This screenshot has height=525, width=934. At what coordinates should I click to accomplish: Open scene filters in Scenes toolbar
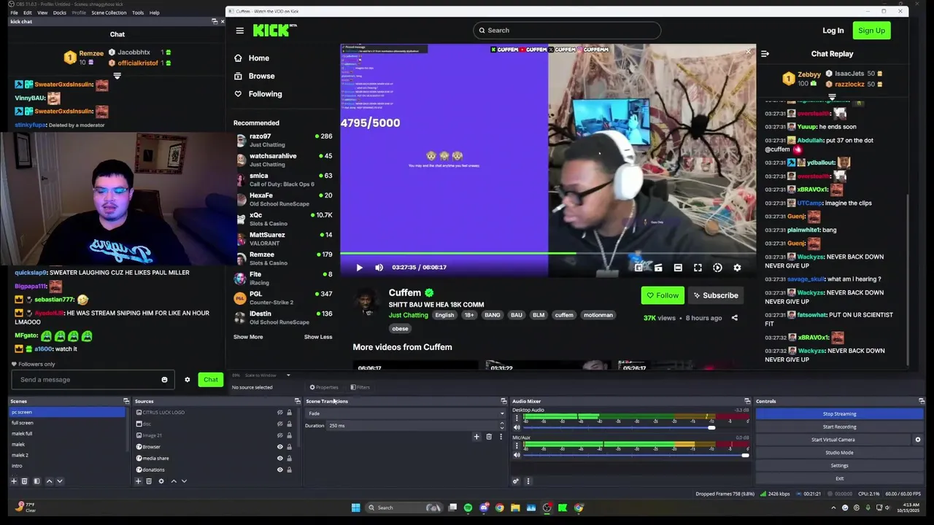[x=36, y=481]
